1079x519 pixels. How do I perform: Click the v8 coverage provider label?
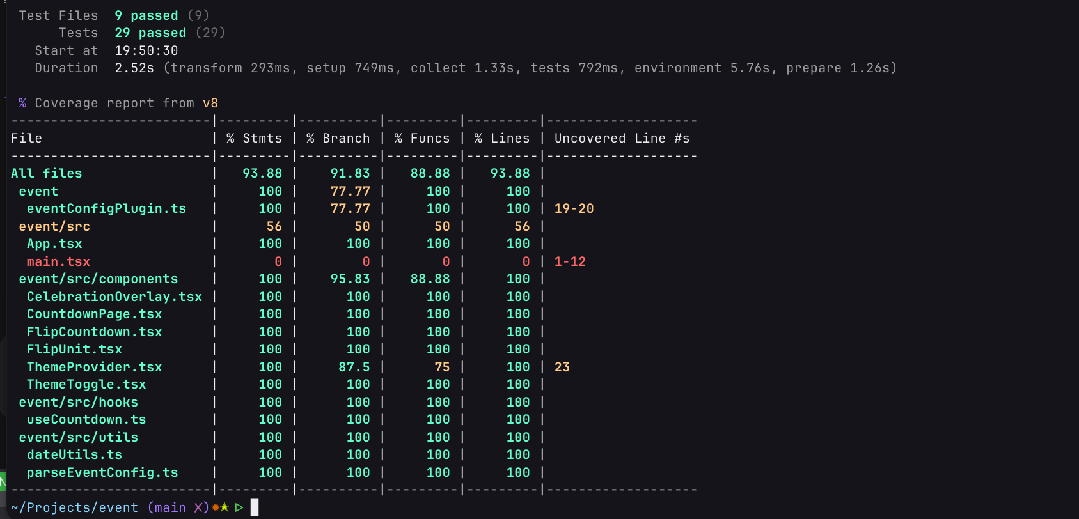tap(210, 103)
